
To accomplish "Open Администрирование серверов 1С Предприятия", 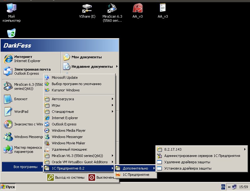I will (201, 156).
